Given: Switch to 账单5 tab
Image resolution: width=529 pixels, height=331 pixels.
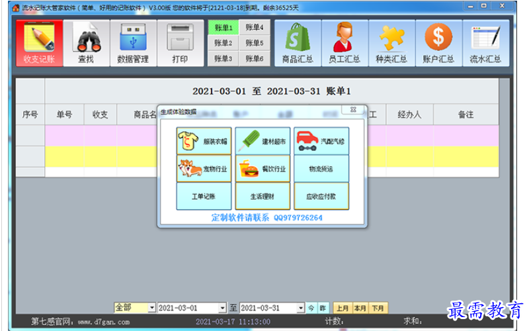Looking at the screenshot, I should [x=255, y=43].
